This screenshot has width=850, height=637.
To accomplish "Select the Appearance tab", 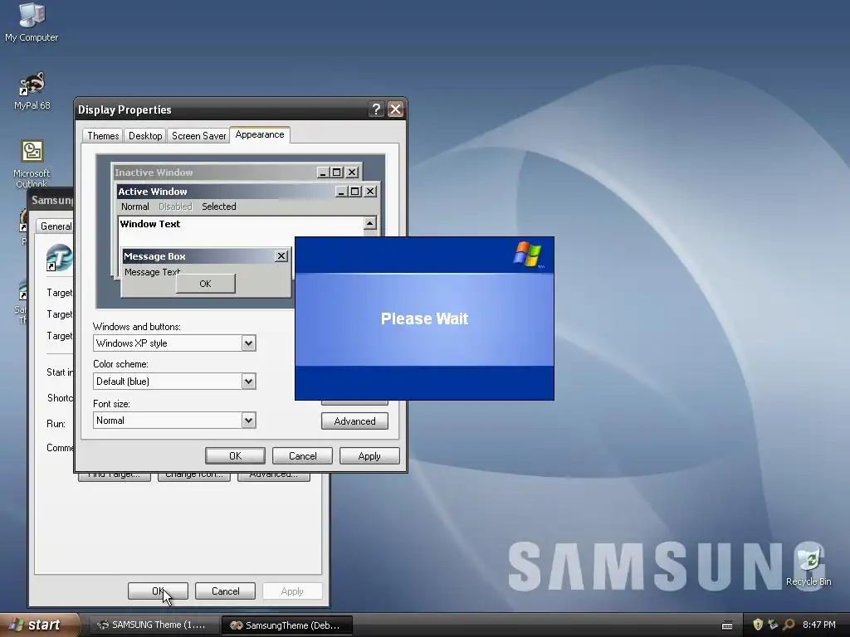I will (x=260, y=134).
